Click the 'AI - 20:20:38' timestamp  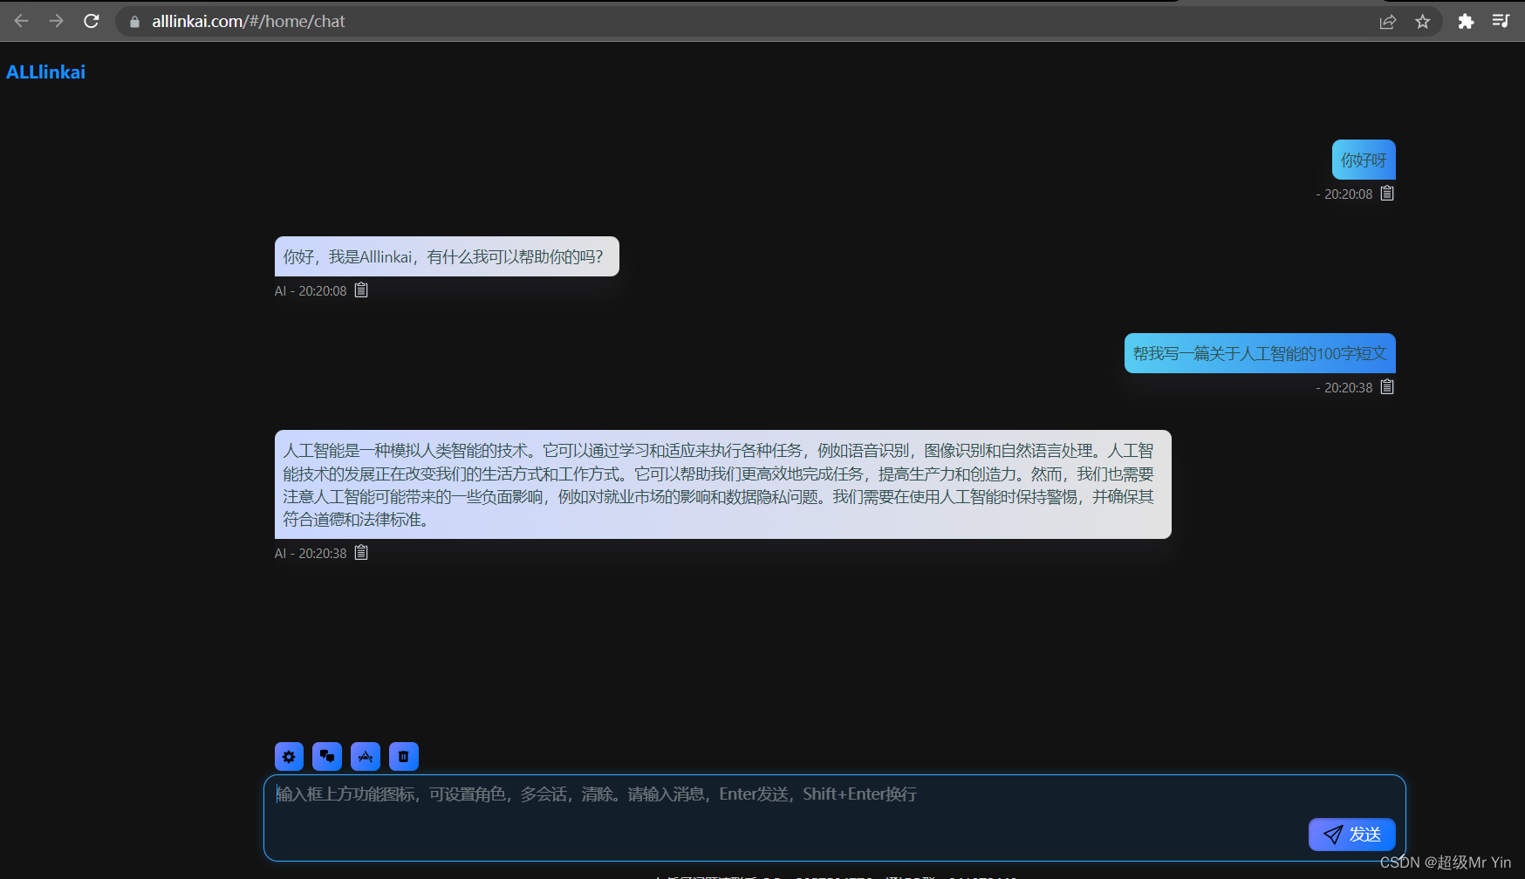[x=311, y=554]
